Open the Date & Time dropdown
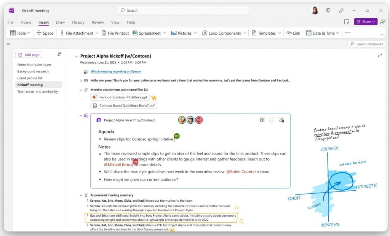The image size is (390, 236). [x=337, y=33]
